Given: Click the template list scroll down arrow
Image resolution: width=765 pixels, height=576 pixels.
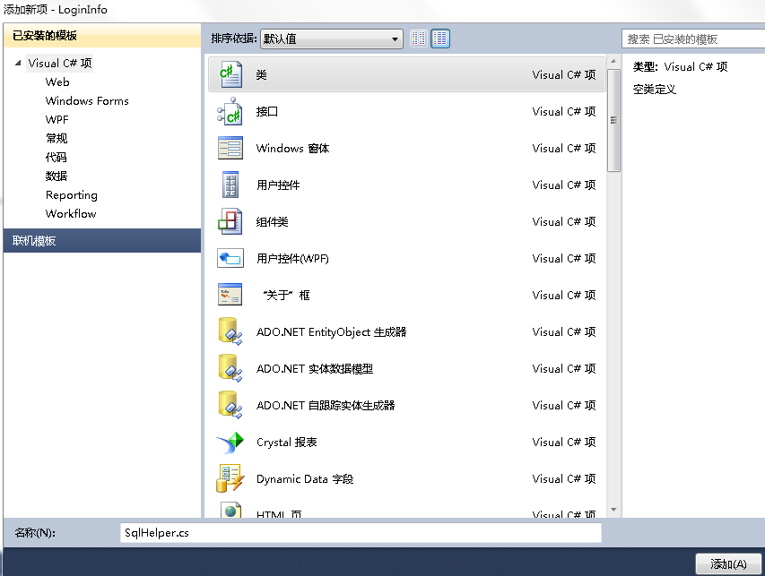Looking at the screenshot, I should [x=613, y=510].
